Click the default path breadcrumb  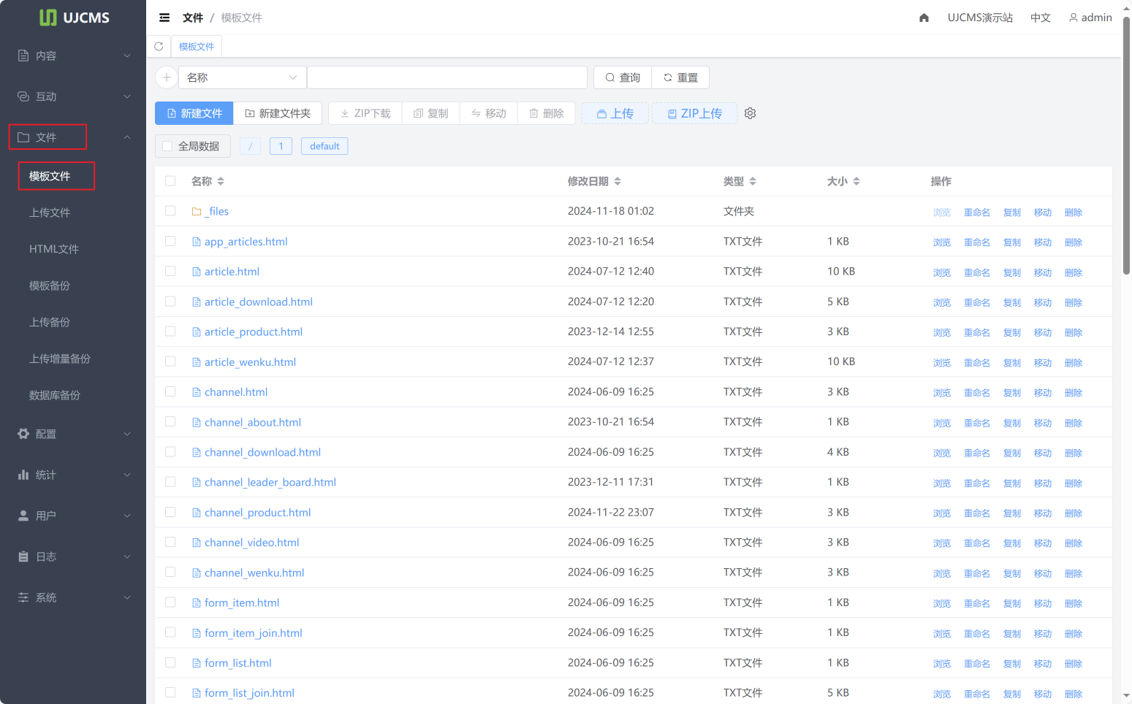click(x=324, y=146)
